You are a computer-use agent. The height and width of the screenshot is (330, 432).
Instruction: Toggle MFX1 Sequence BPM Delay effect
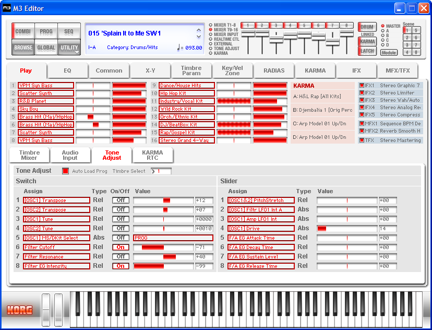tap(362, 124)
